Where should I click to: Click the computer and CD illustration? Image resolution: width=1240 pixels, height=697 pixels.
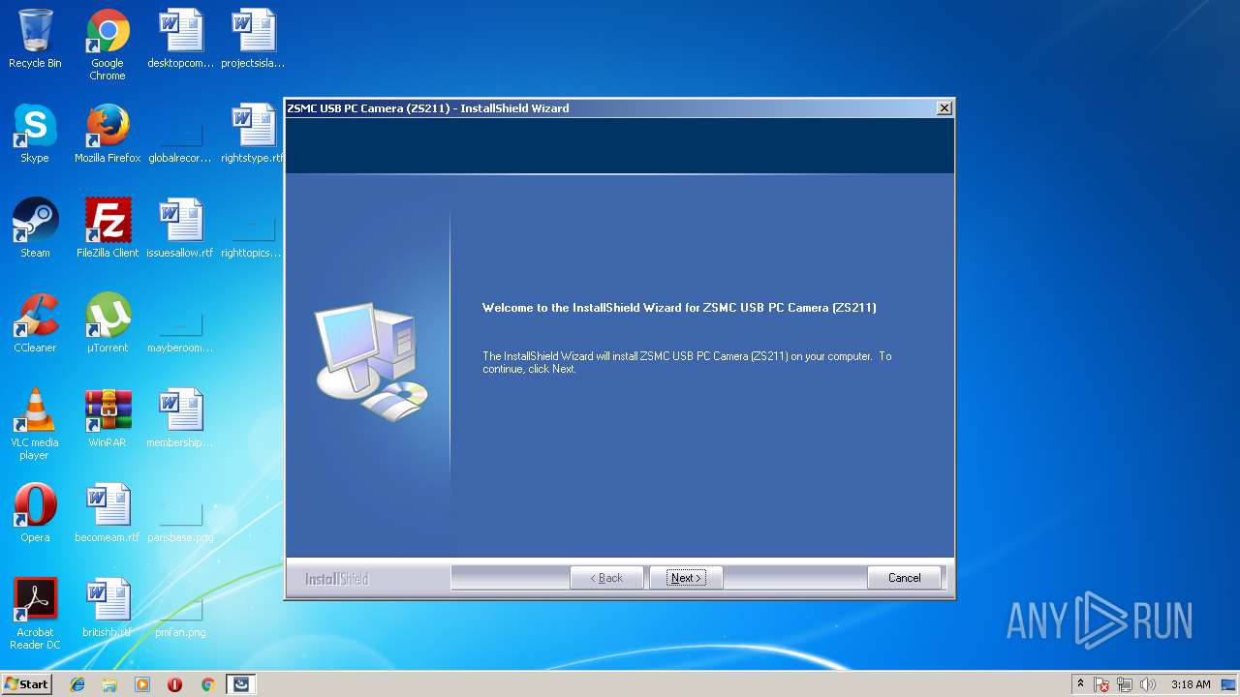(x=372, y=361)
